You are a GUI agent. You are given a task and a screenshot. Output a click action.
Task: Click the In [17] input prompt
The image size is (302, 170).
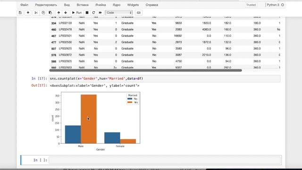(39, 78)
